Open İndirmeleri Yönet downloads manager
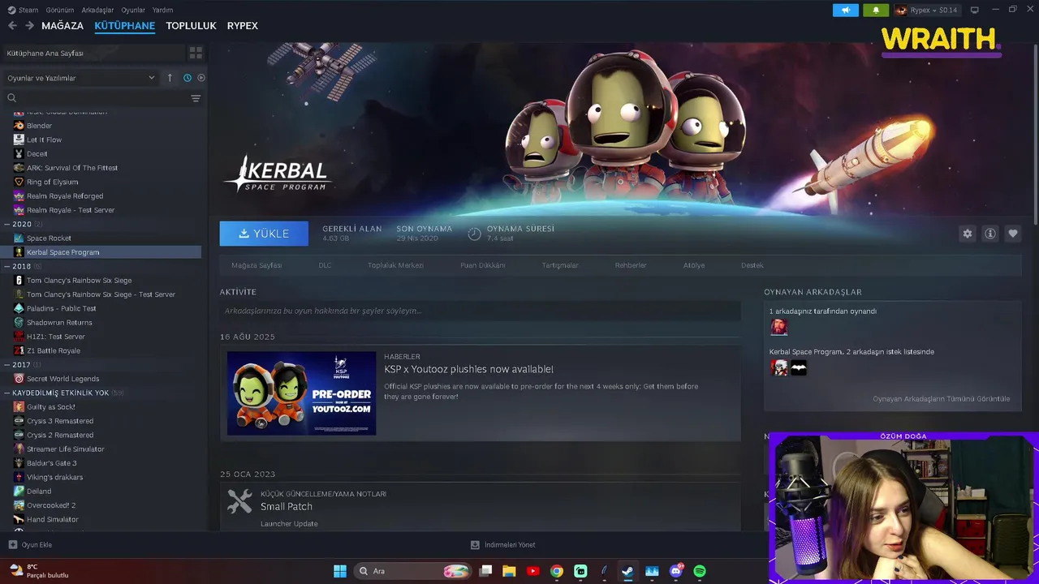Screen dimensions: 1039x584 (503, 545)
